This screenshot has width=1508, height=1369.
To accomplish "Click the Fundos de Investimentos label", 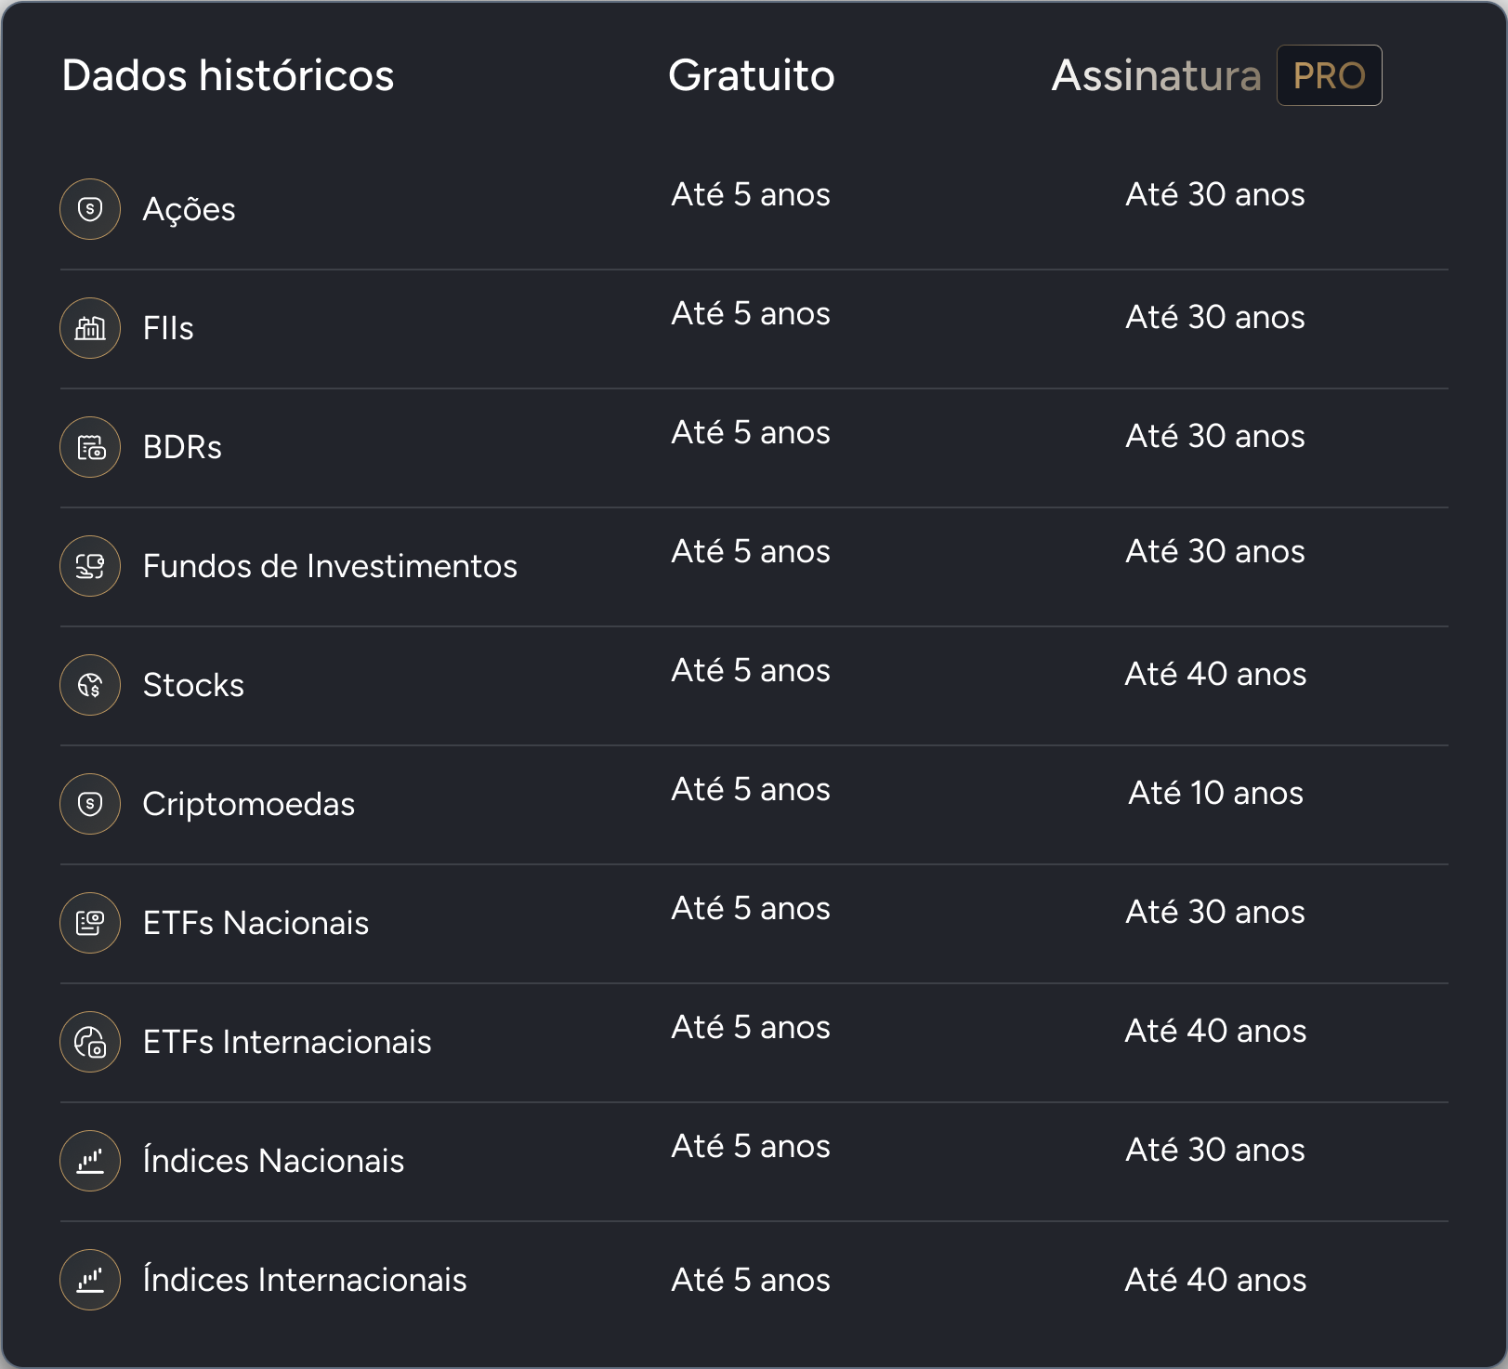I will (330, 566).
